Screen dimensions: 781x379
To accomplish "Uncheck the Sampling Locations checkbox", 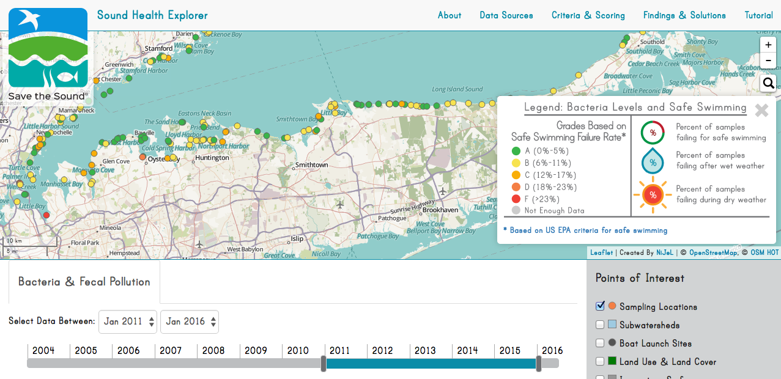I will (x=601, y=306).
